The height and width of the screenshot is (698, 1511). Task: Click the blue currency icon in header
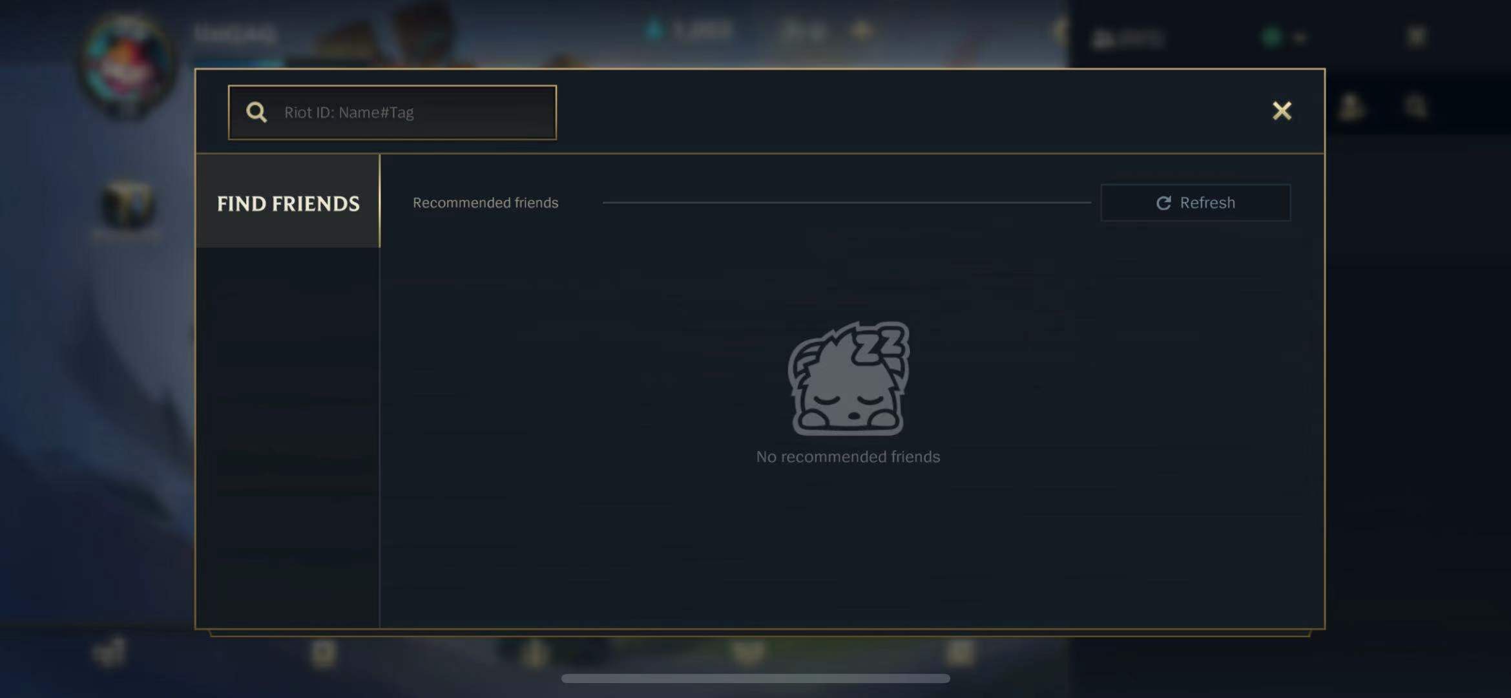(x=654, y=30)
